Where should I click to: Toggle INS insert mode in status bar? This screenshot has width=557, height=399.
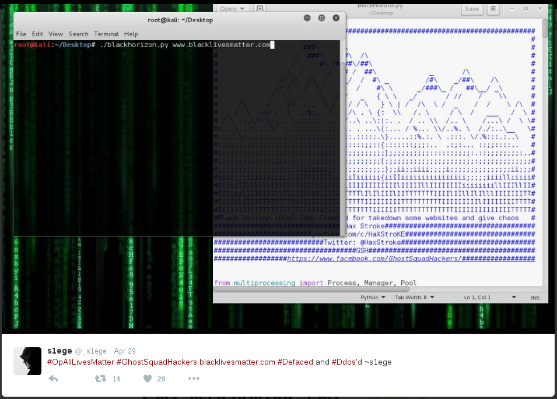[535, 297]
